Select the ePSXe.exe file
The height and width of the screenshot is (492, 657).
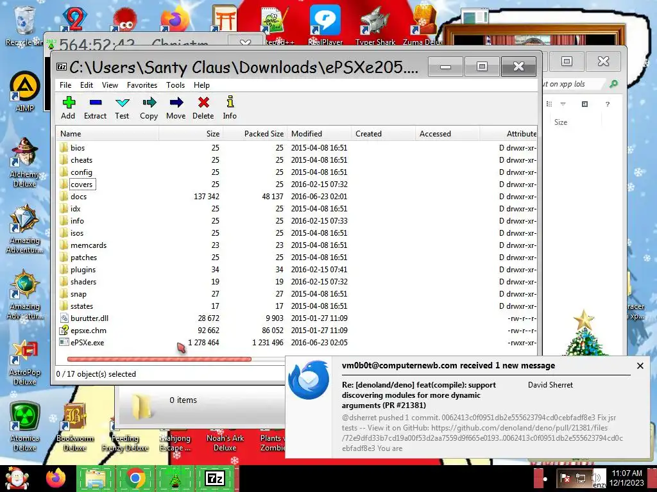(x=87, y=342)
